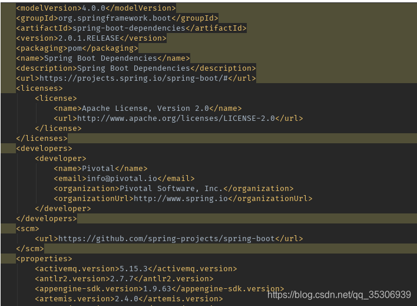Click the email info@pivotal.io line
This screenshot has width=417, height=306.
(x=124, y=179)
